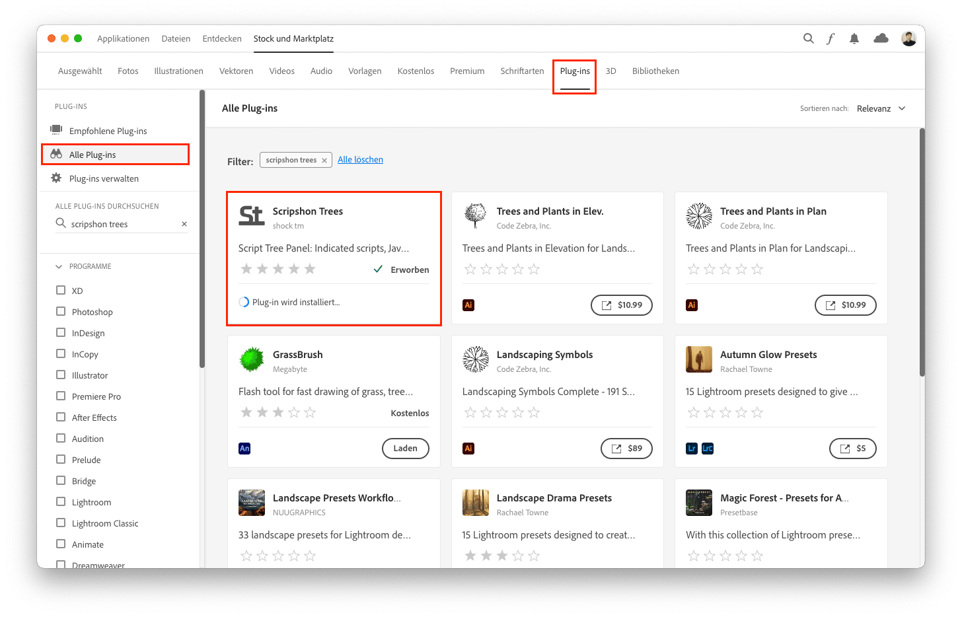Check the Photoshop program filter

click(x=61, y=311)
